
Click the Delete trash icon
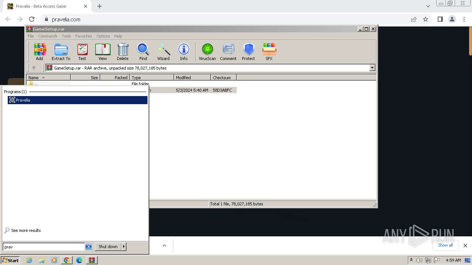(x=123, y=52)
